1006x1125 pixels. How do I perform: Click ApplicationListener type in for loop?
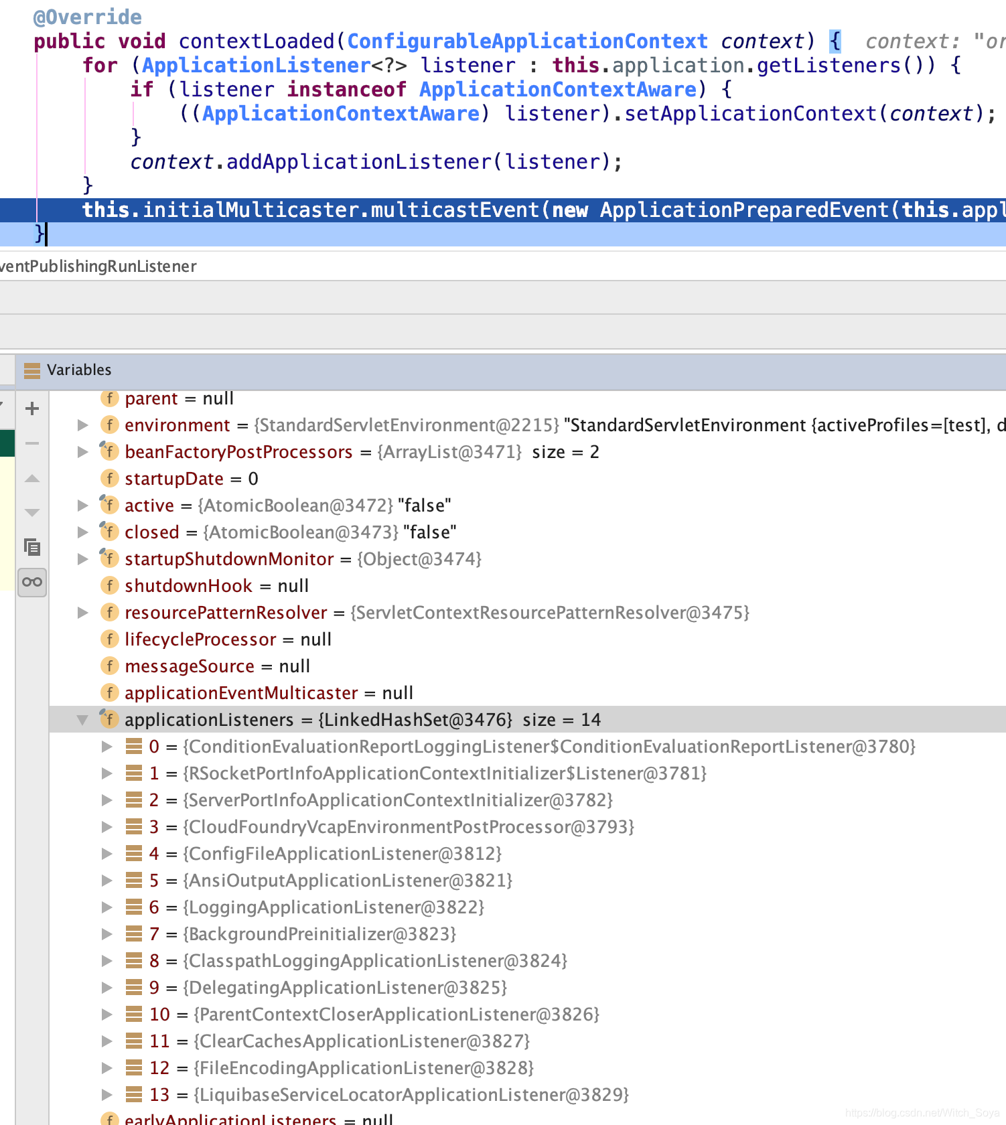256,66
